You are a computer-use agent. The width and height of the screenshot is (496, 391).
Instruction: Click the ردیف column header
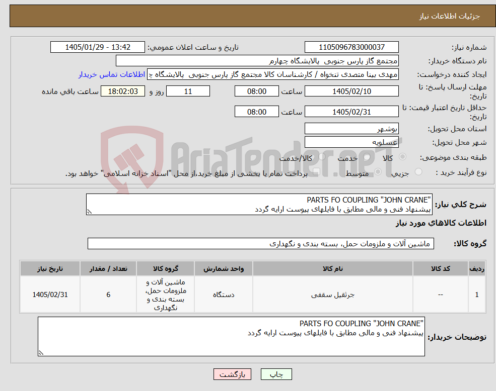point(477,268)
